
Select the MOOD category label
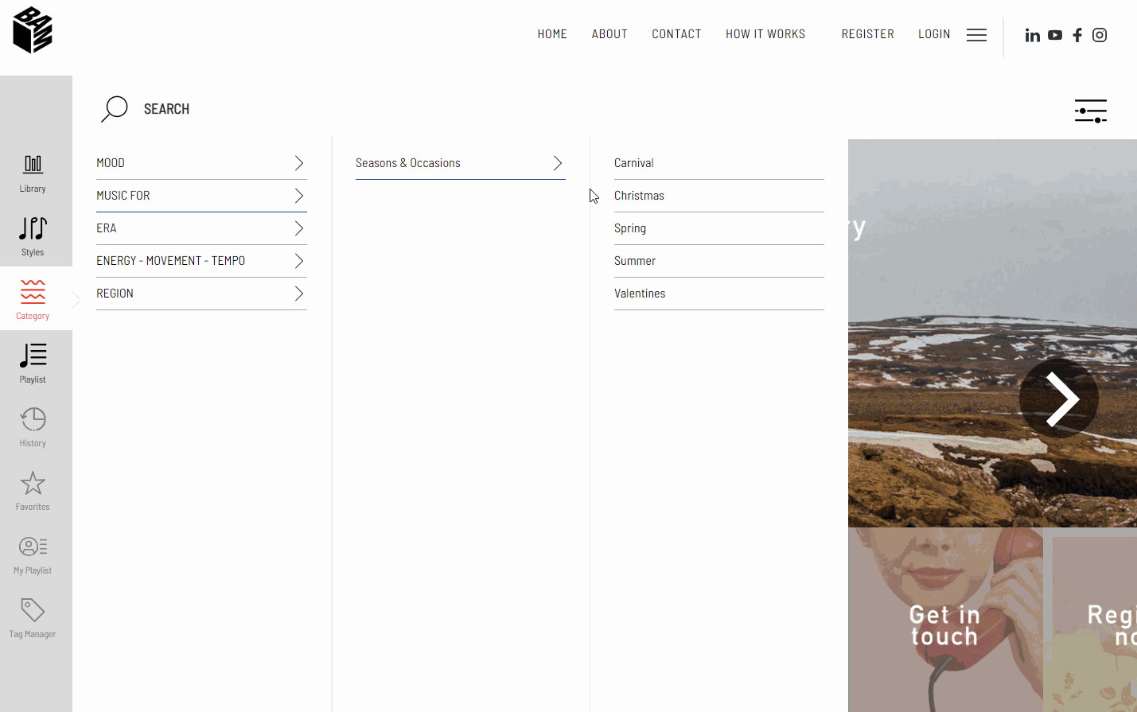(x=111, y=163)
